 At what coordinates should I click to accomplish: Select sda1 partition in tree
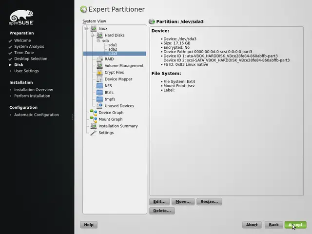tap(113, 45)
